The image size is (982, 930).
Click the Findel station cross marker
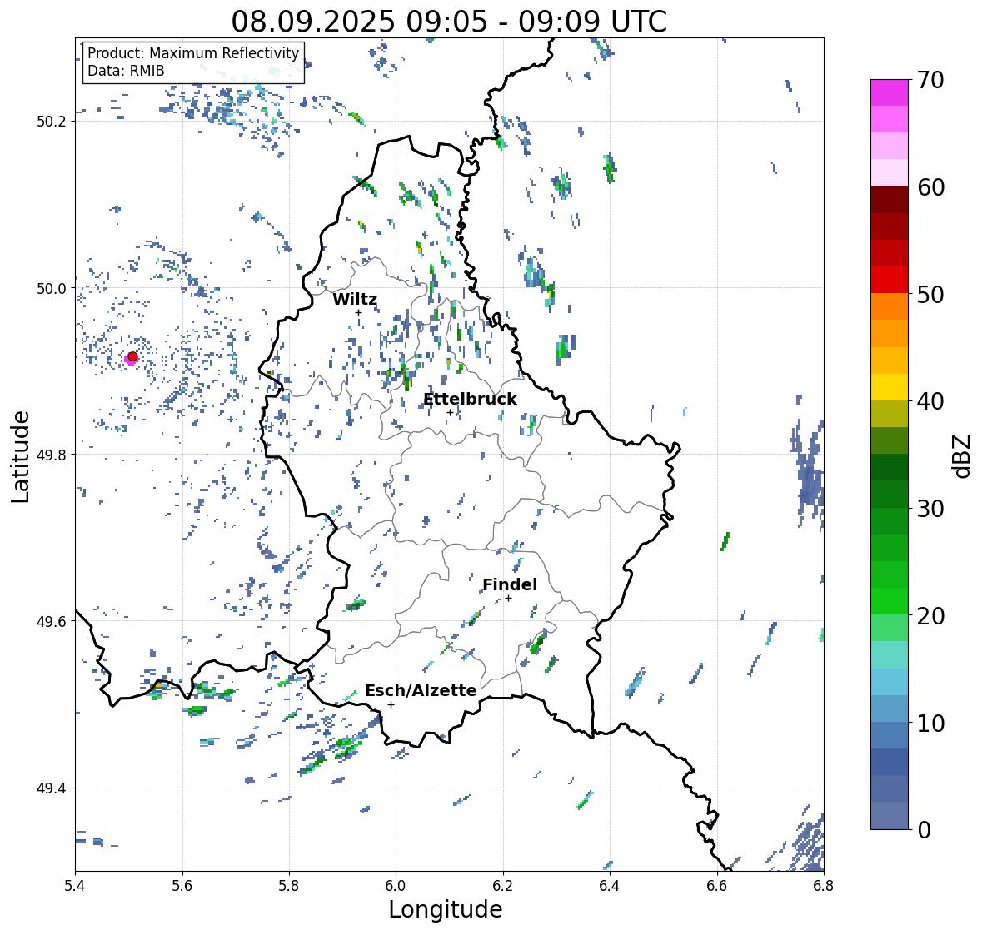(509, 599)
